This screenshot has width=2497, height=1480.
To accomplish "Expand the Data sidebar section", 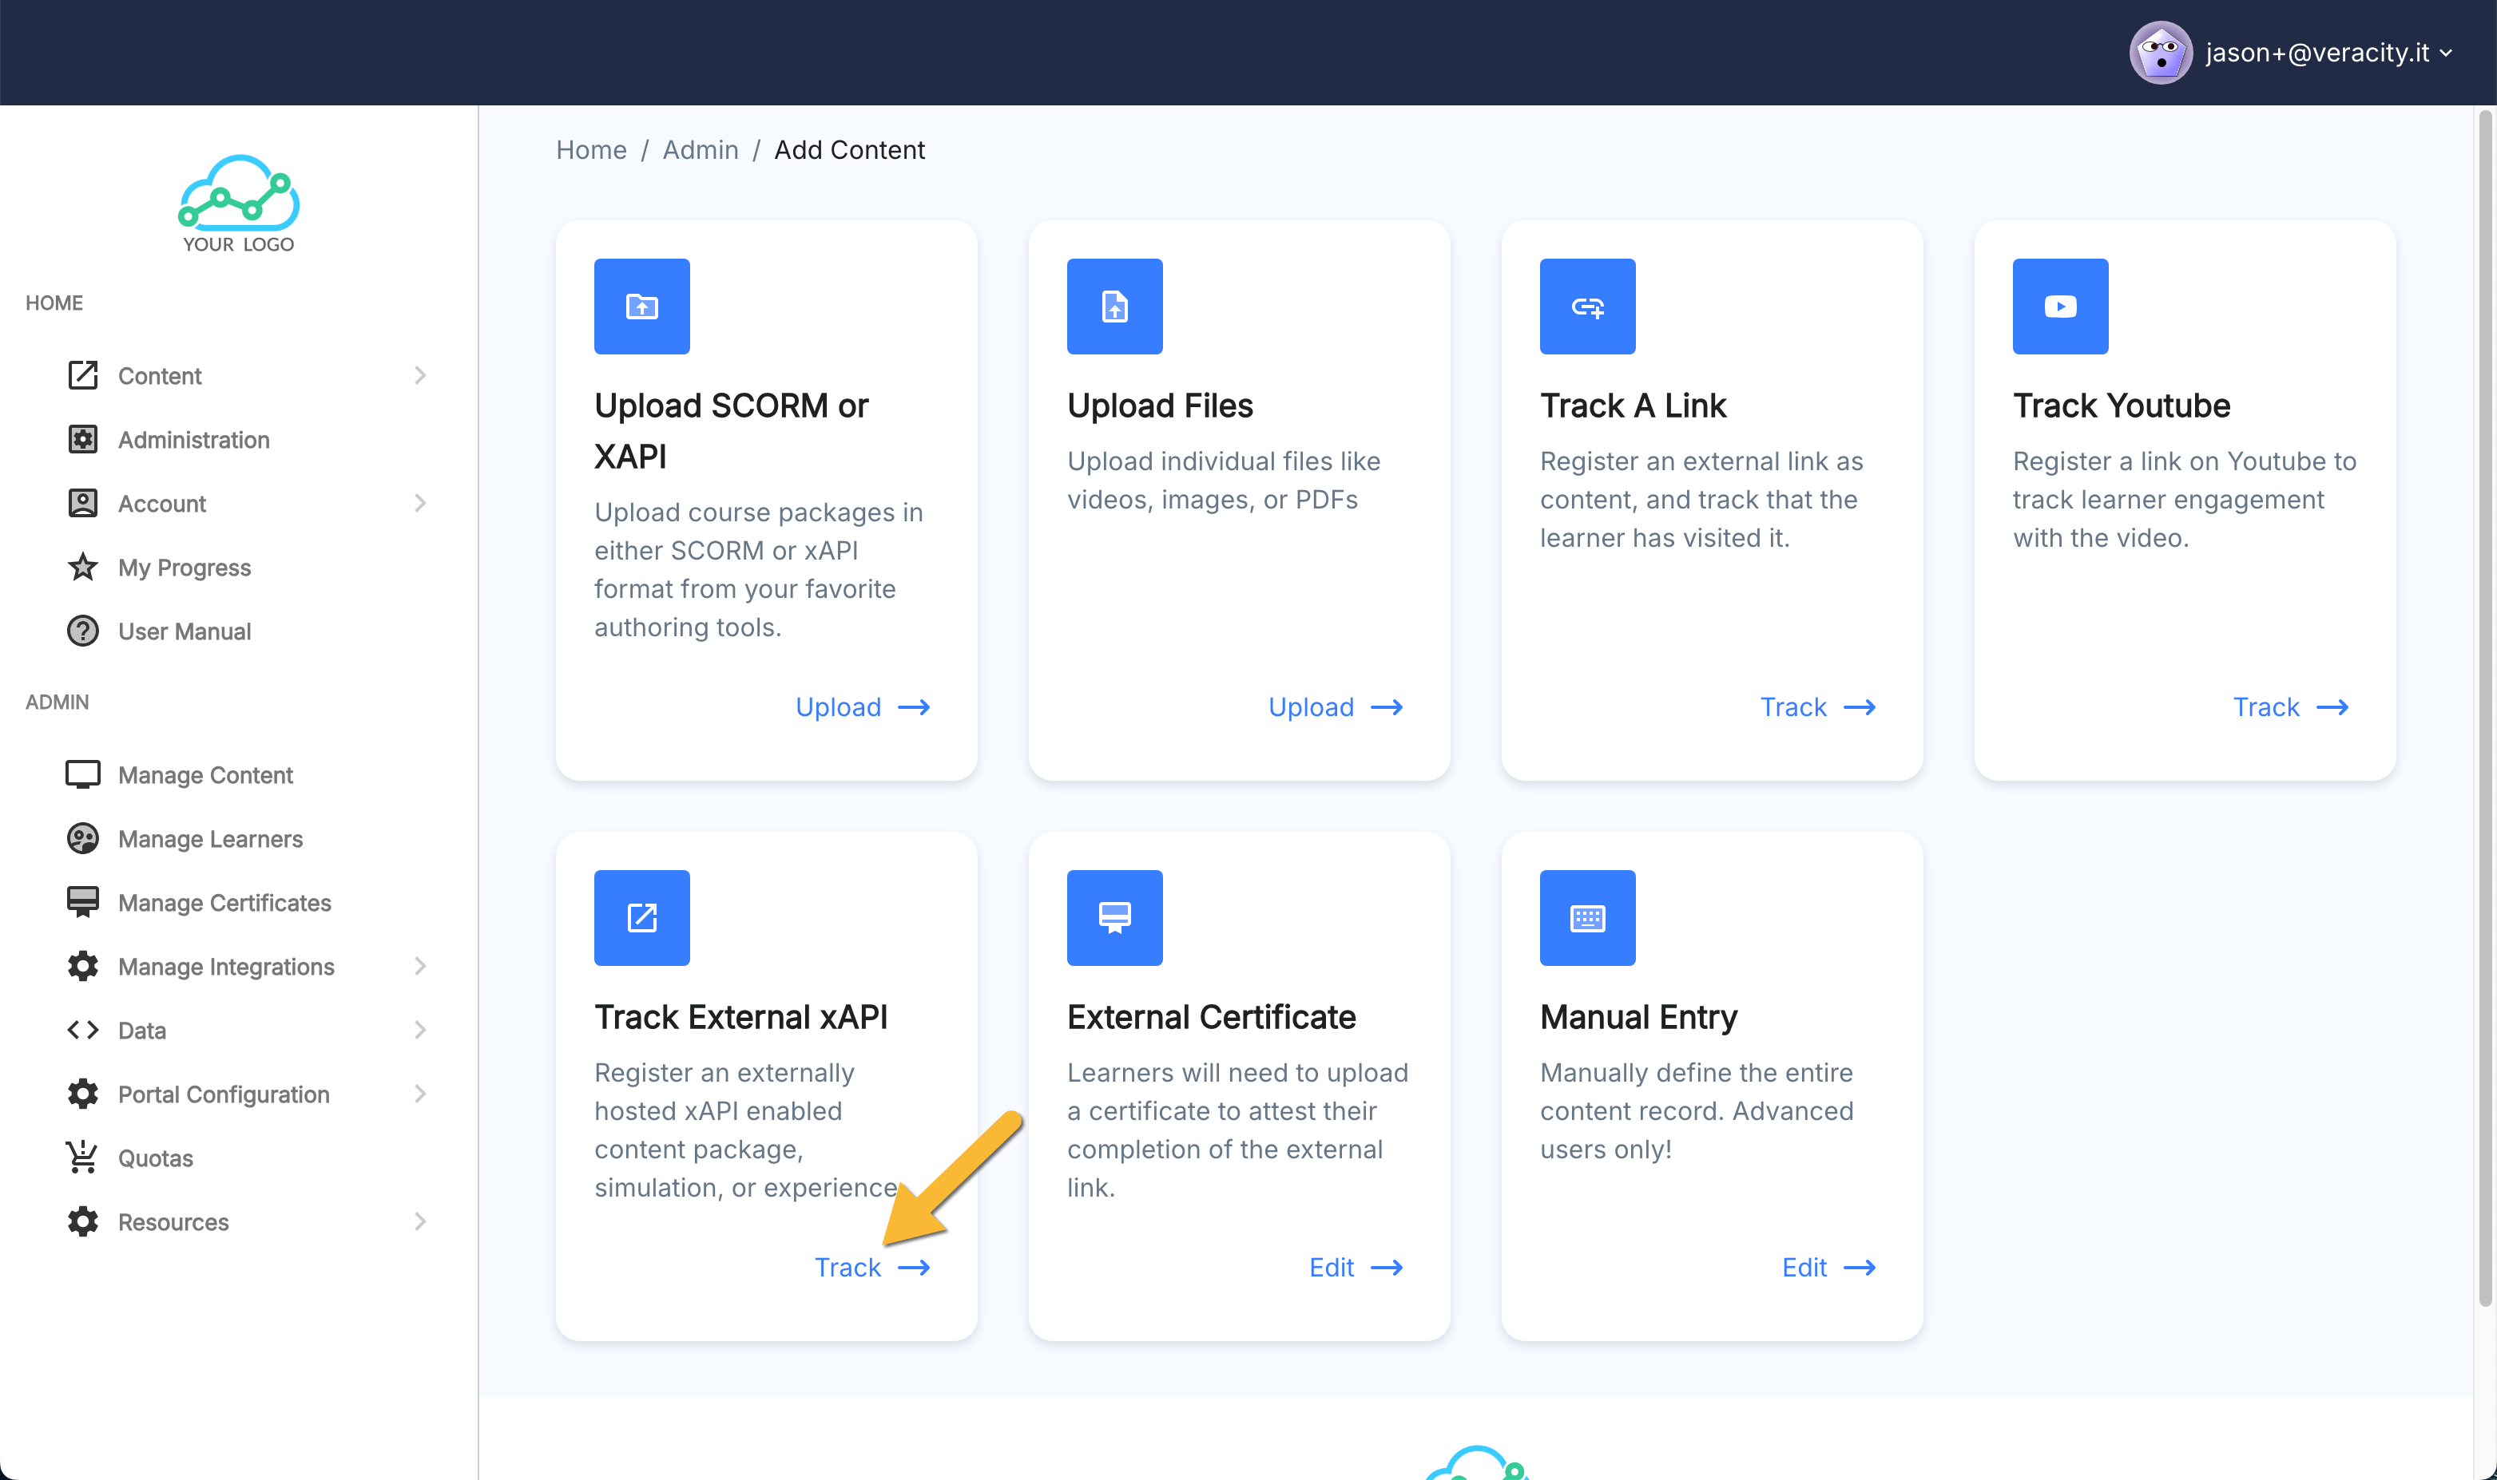I will coord(419,1029).
